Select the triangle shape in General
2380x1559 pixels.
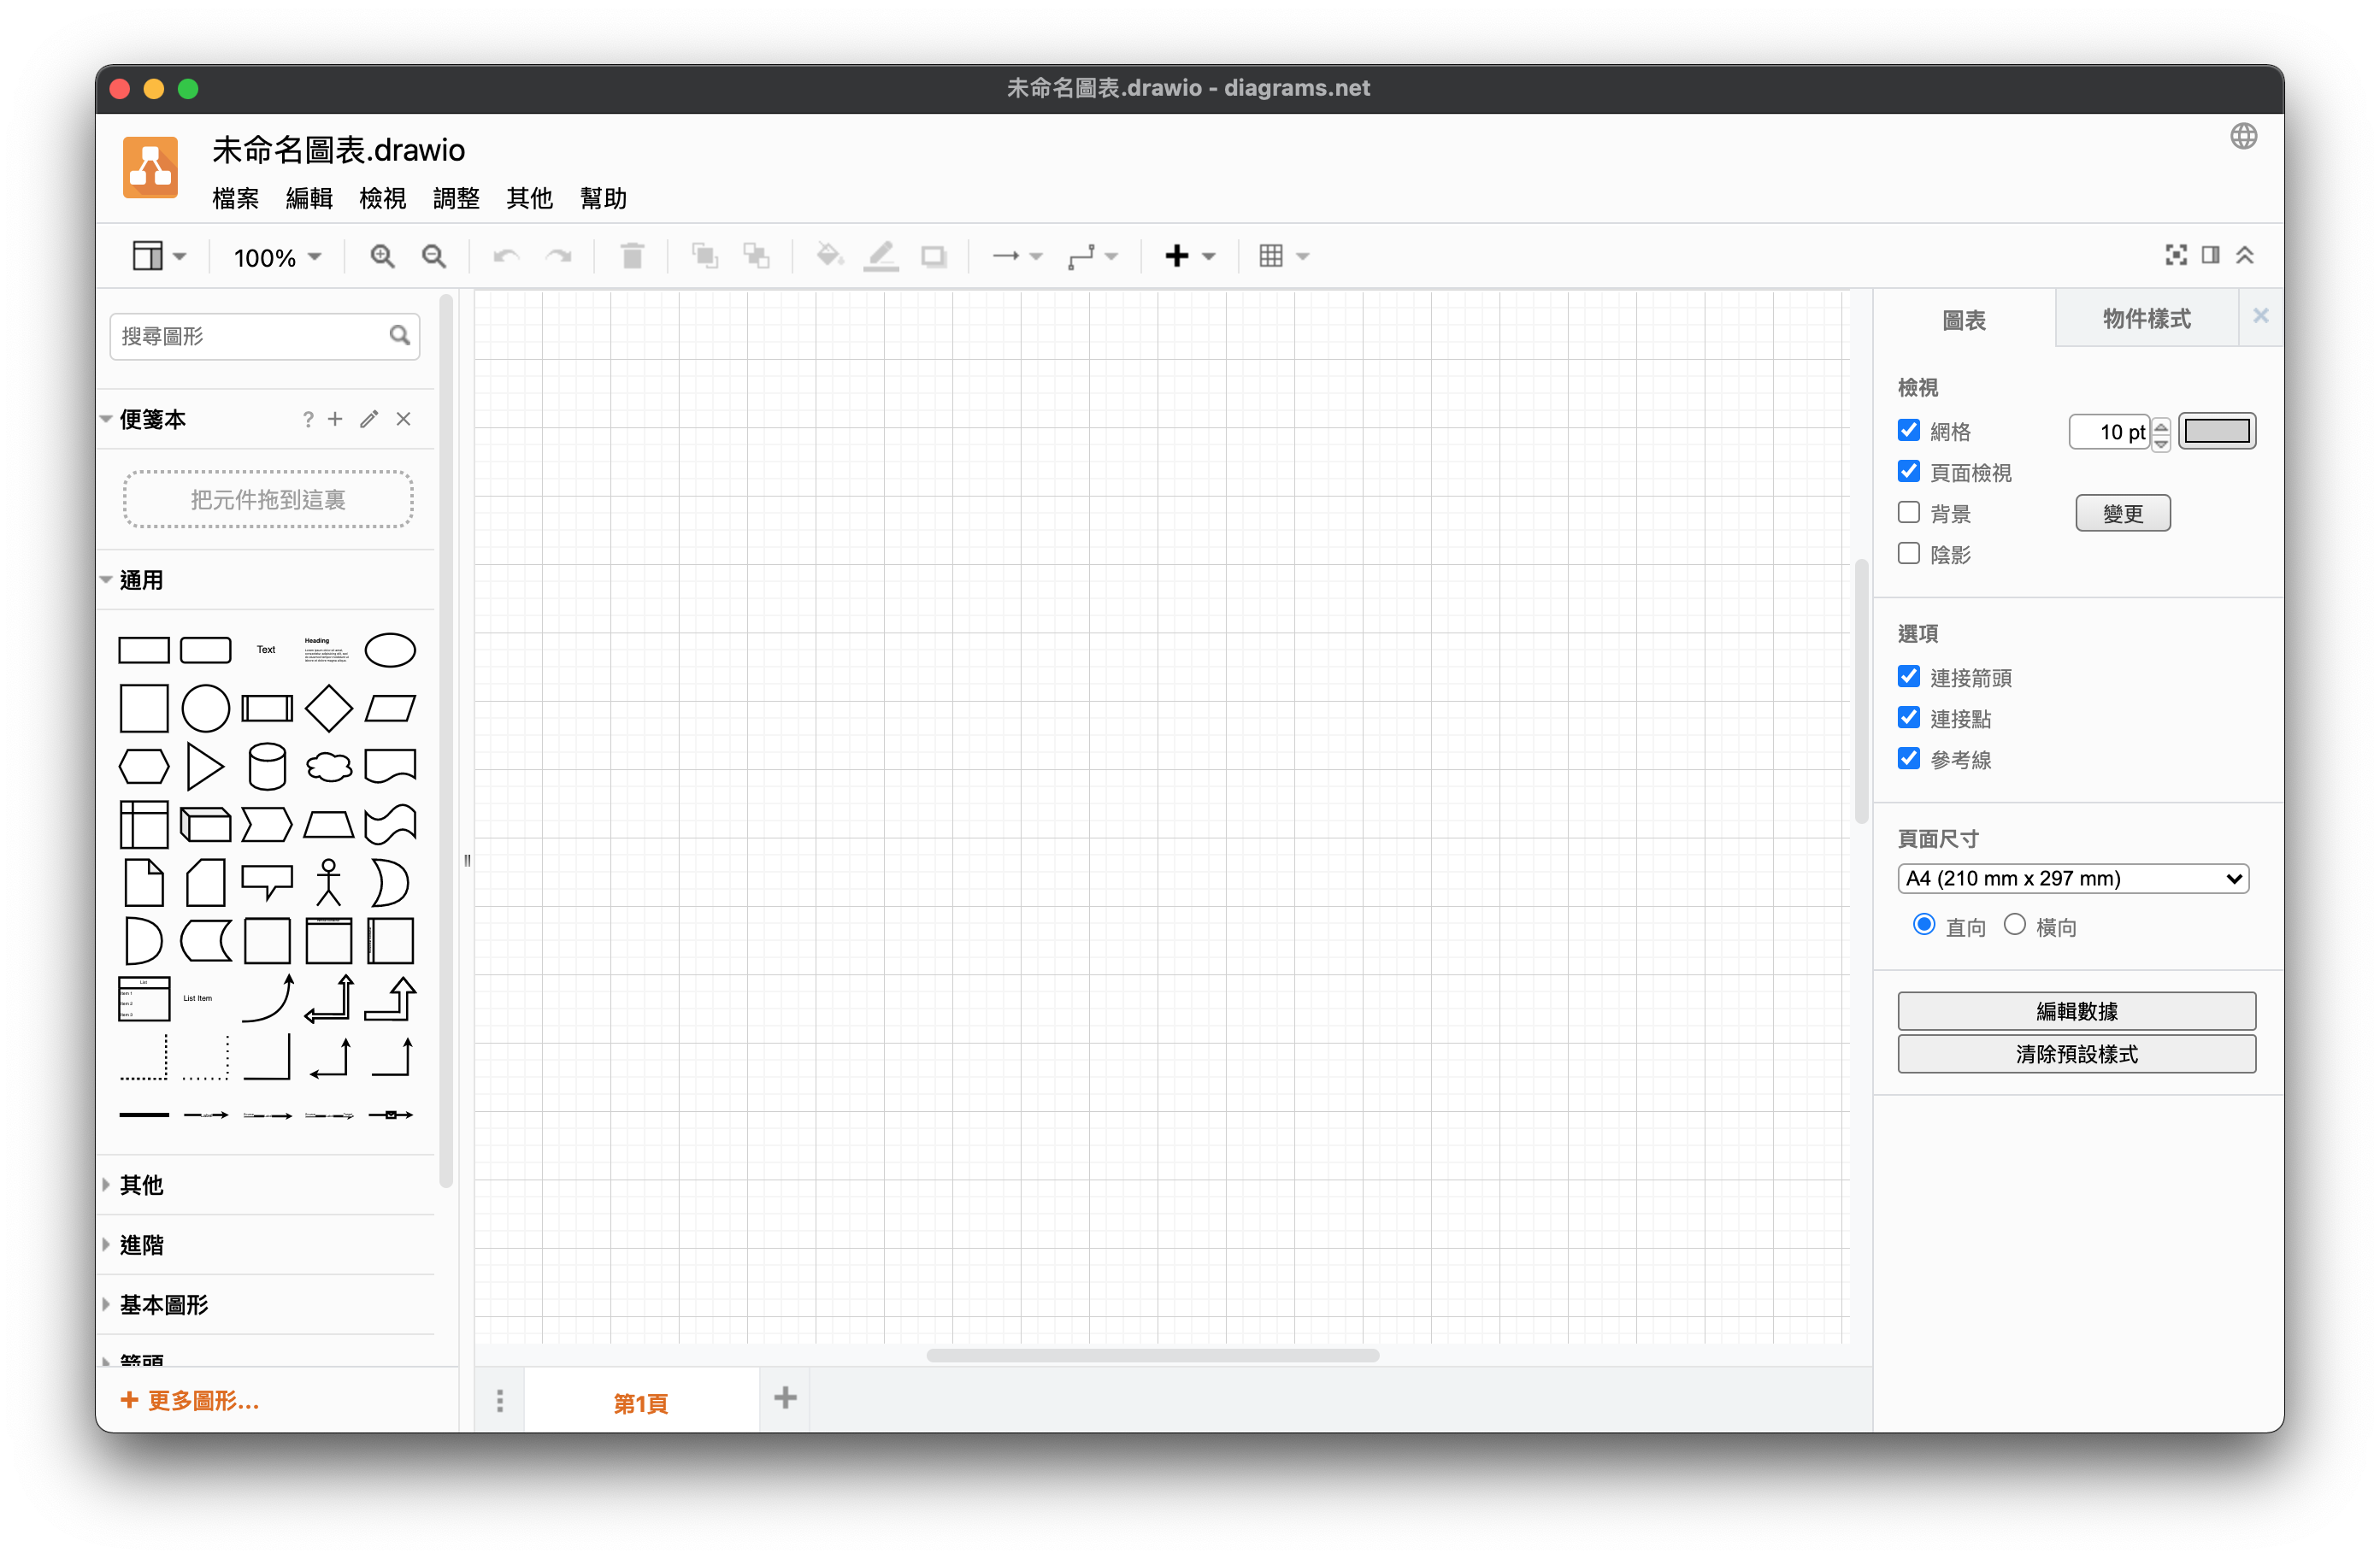coord(205,766)
